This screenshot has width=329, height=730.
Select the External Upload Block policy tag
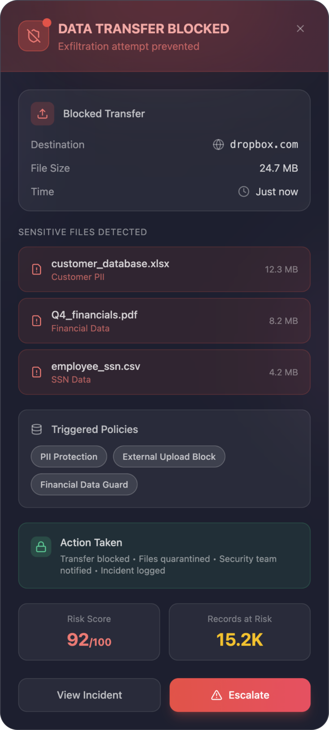point(169,457)
